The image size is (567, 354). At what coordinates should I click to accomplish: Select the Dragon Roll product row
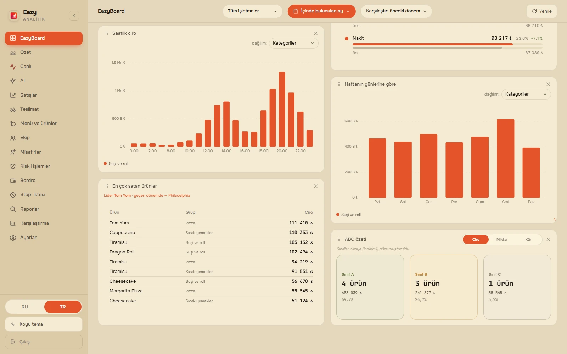211,252
